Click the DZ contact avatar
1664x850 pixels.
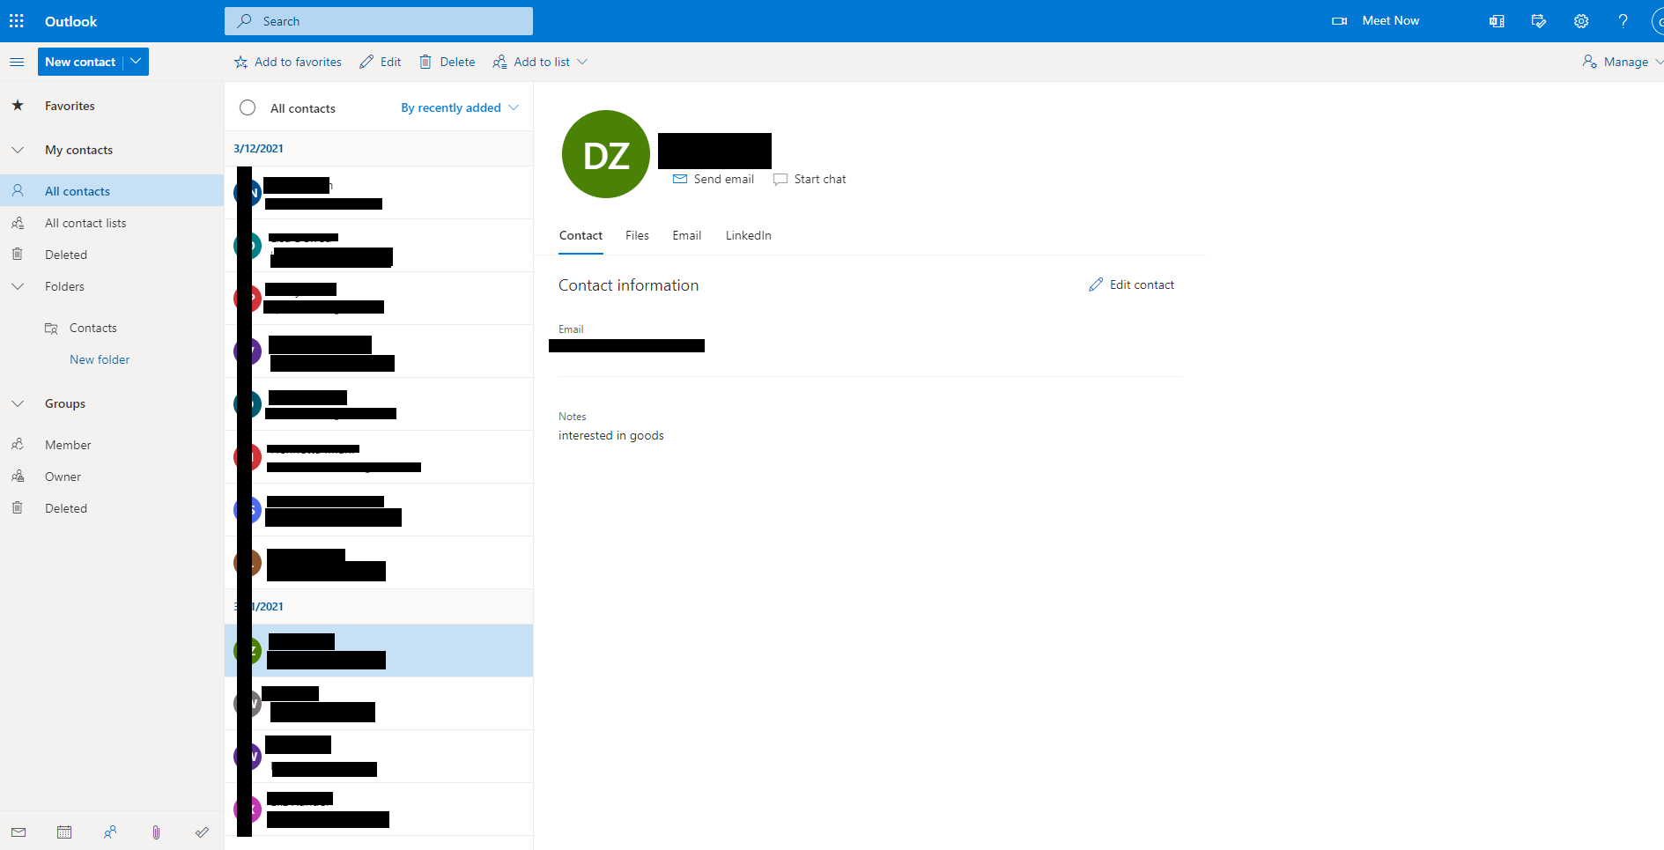(x=606, y=154)
